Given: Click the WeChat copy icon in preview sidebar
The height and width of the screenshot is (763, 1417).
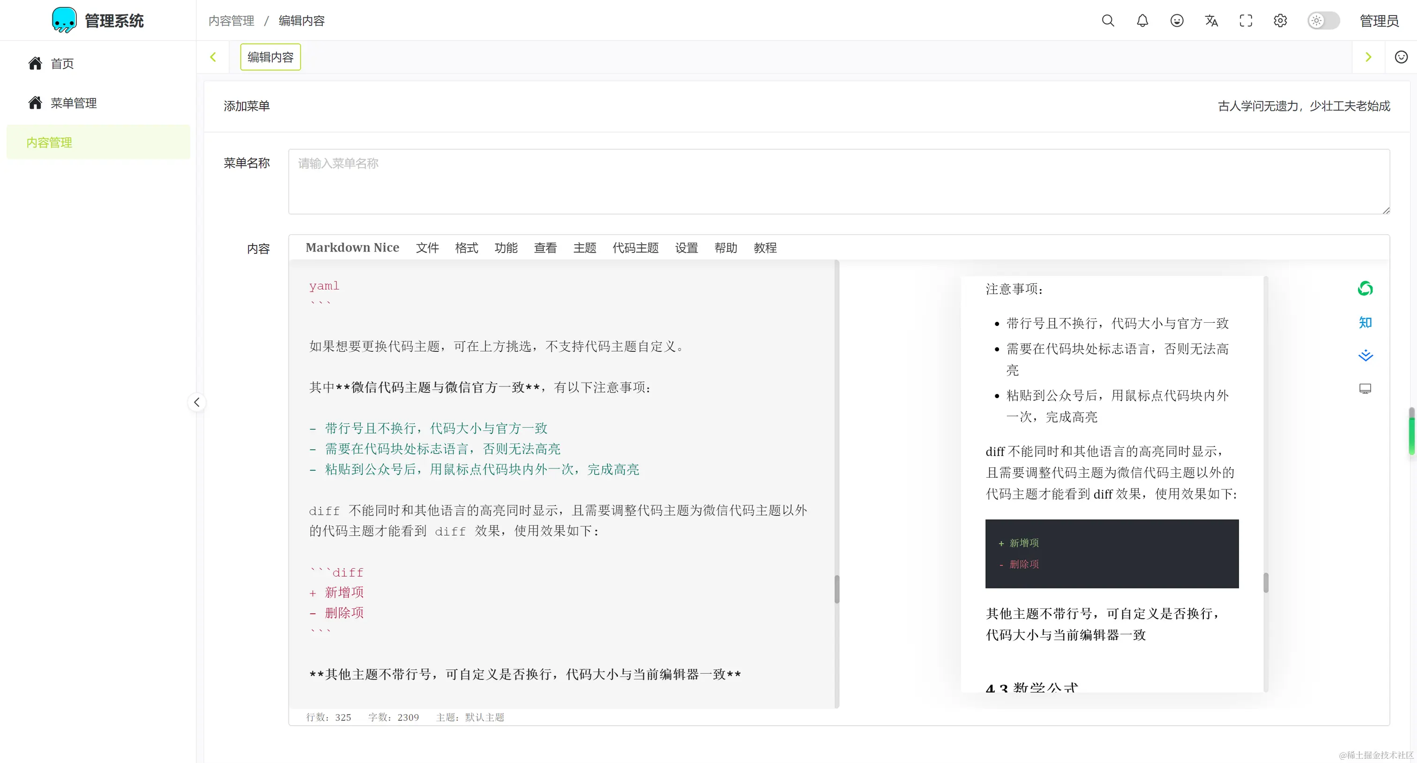Looking at the screenshot, I should (x=1365, y=289).
